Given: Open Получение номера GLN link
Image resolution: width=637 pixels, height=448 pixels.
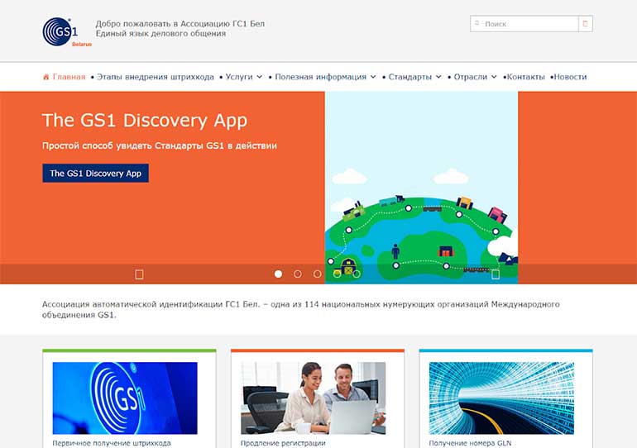Looking at the screenshot, I should click(470, 443).
